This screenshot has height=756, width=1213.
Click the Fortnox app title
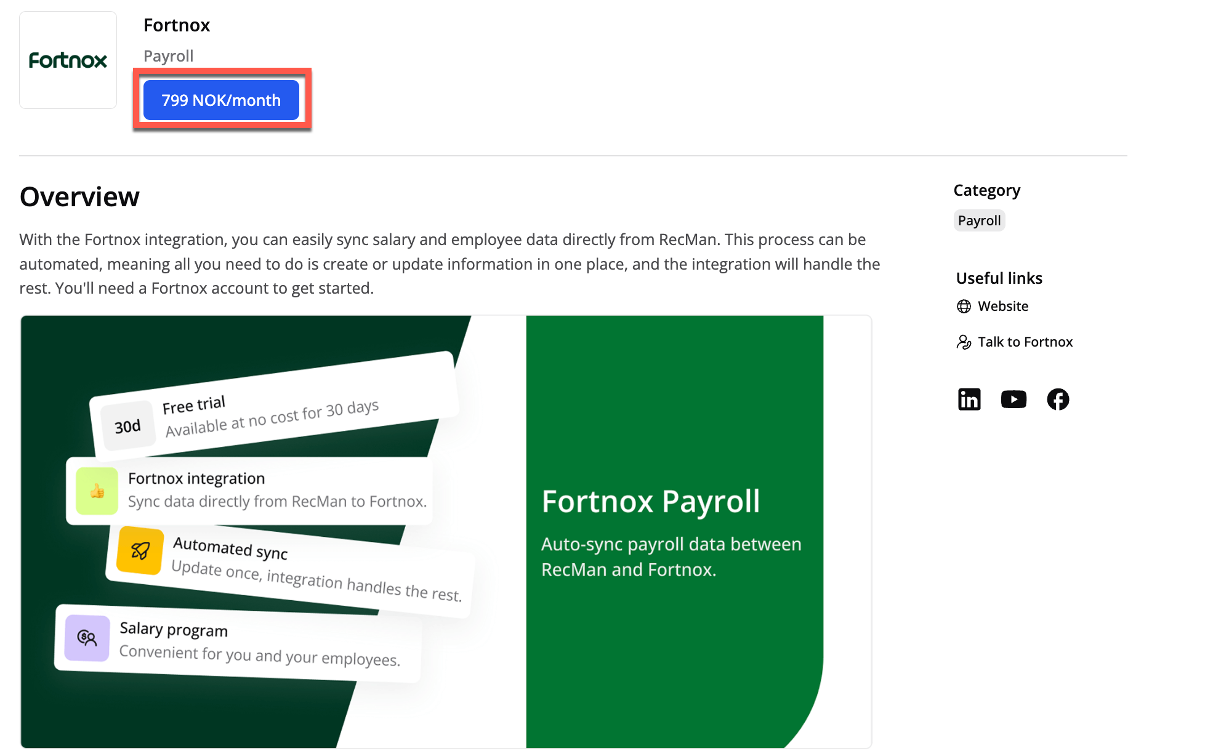[x=177, y=25]
